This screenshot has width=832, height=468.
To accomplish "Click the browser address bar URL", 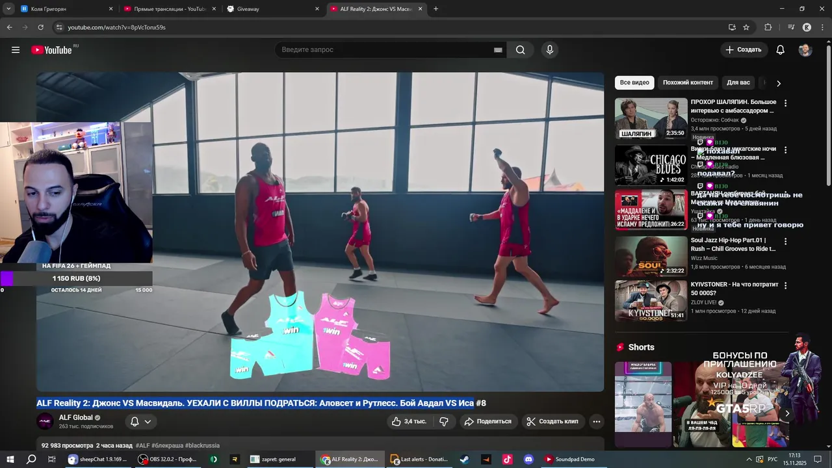I will [x=117, y=27].
